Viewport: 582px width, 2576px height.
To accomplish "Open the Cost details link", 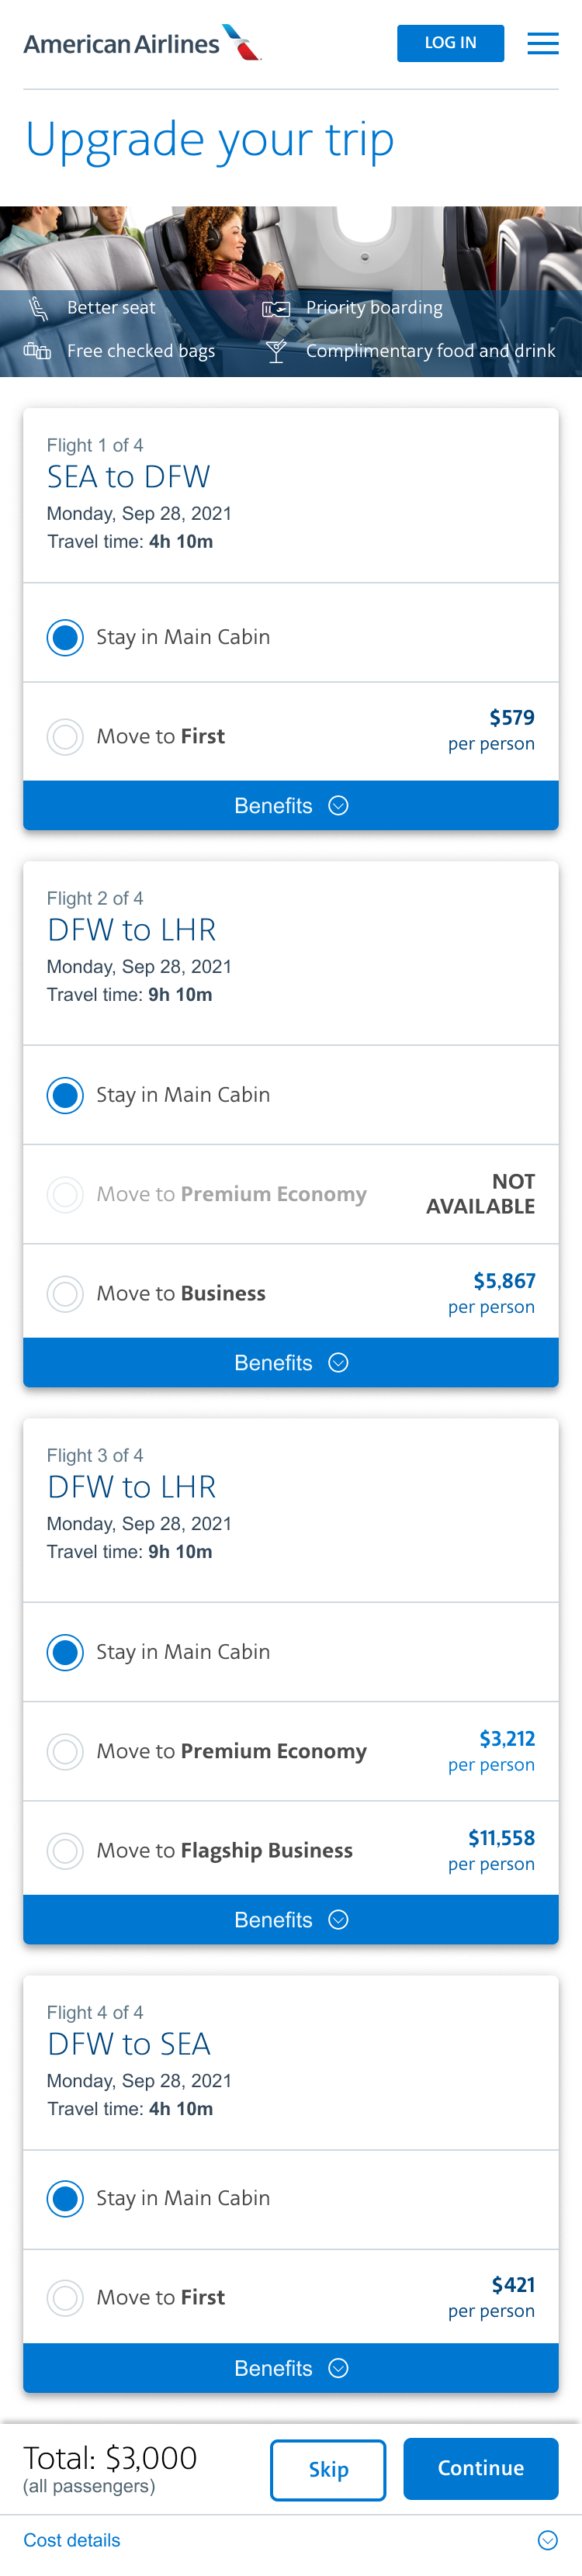I will 72,2540.
